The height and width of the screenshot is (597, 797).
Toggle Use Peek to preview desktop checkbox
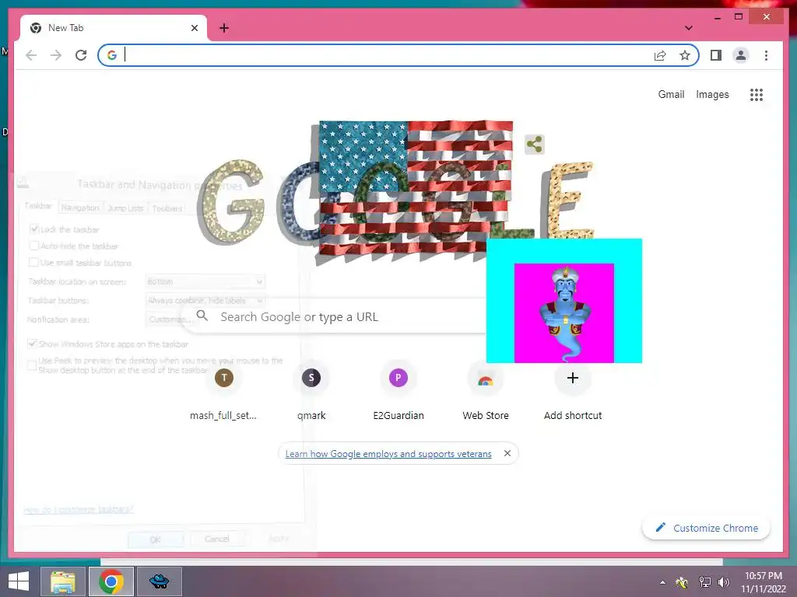point(31,365)
